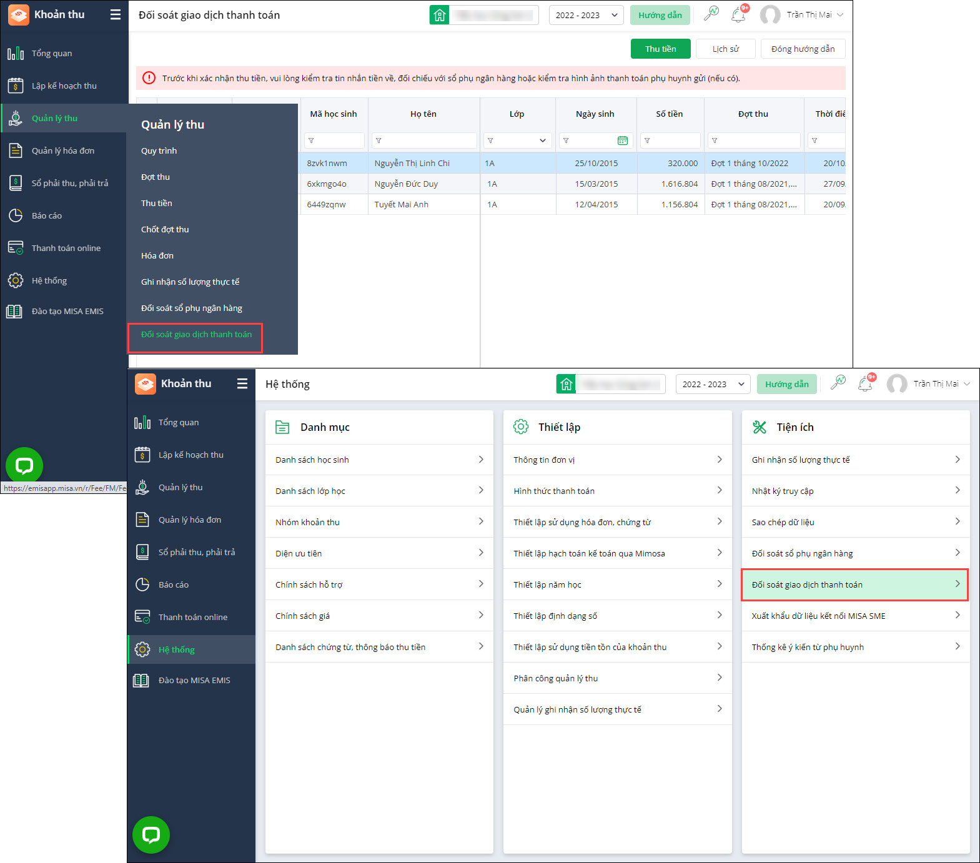Click the green Thu tiền button
Screen dimensions: 980x863
click(x=660, y=49)
